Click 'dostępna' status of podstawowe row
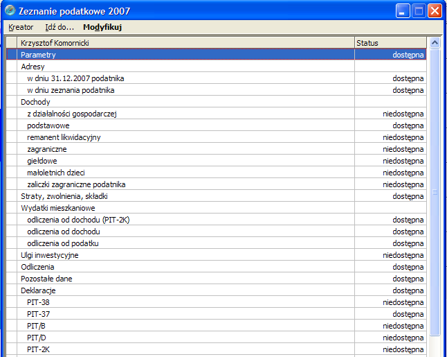 (408, 125)
